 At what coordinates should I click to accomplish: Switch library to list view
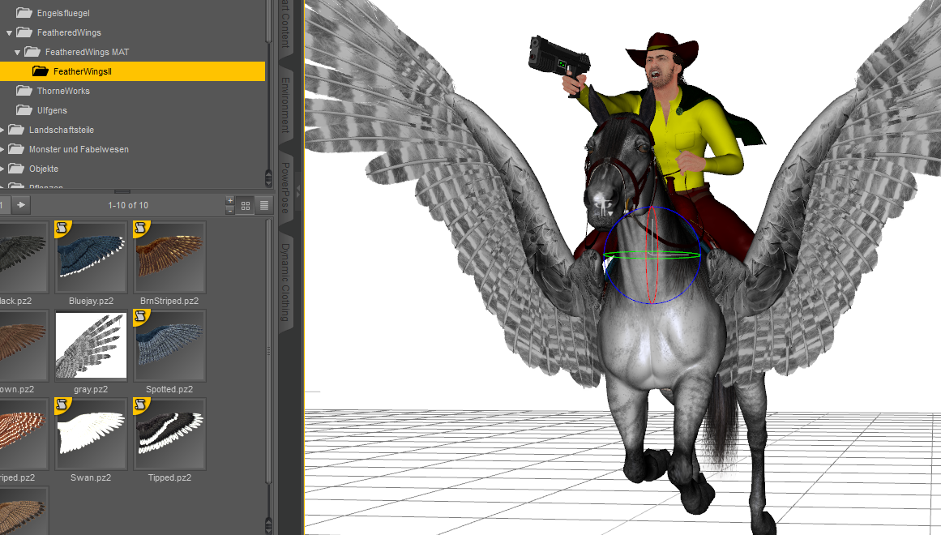(x=264, y=205)
